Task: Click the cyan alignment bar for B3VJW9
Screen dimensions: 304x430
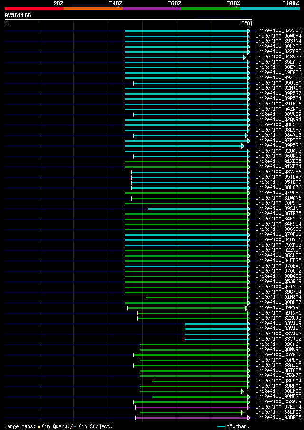Action: pos(217,324)
